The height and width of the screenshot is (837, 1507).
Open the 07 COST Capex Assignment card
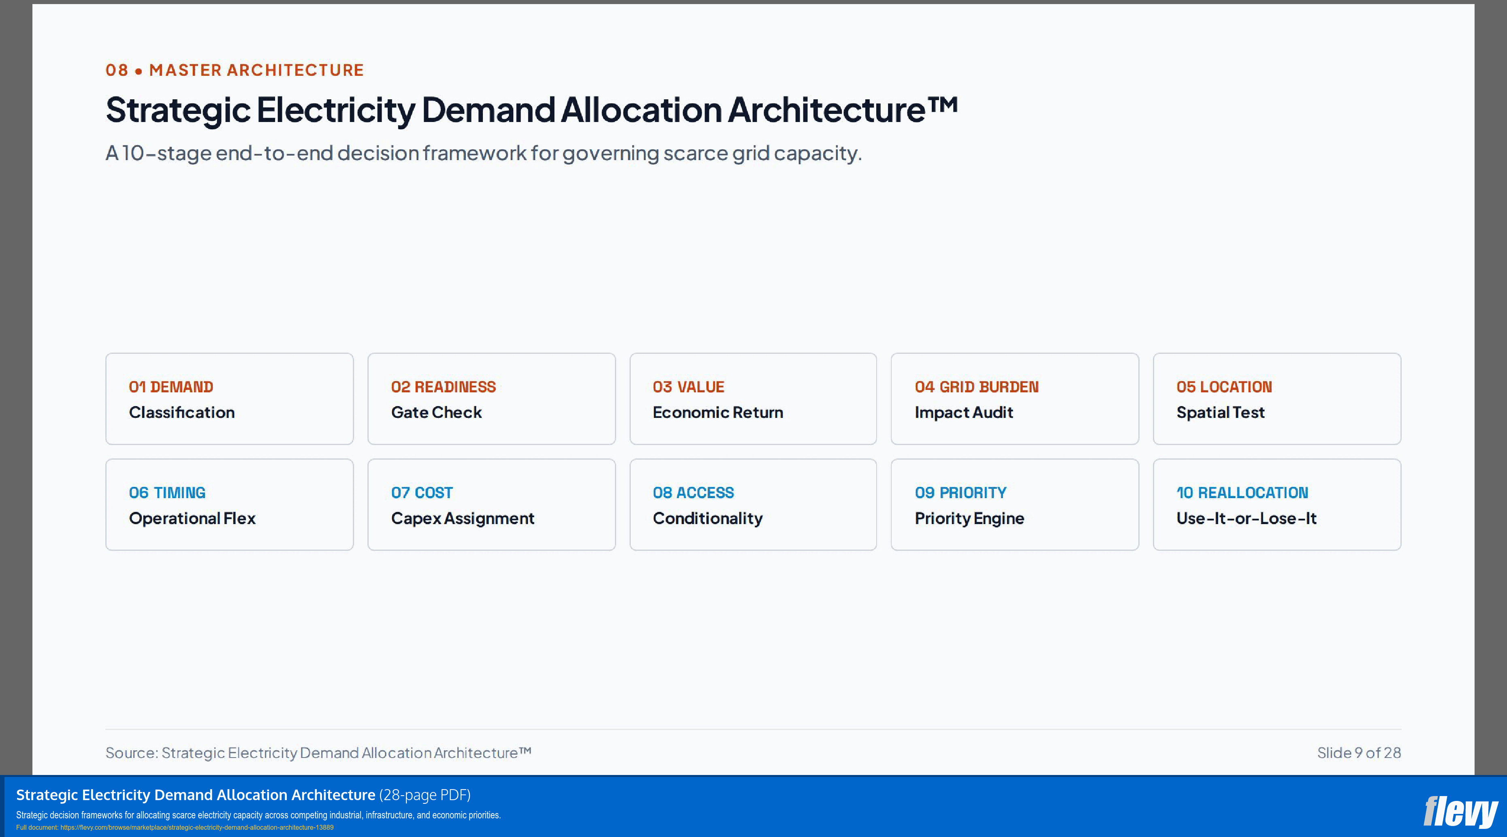coord(491,505)
